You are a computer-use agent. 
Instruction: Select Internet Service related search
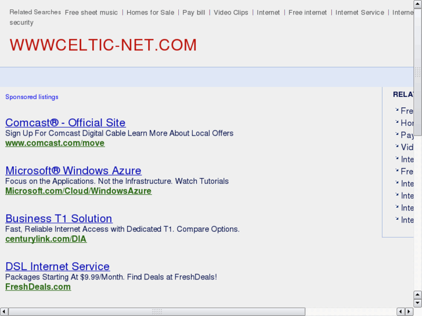click(x=359, y=12)
